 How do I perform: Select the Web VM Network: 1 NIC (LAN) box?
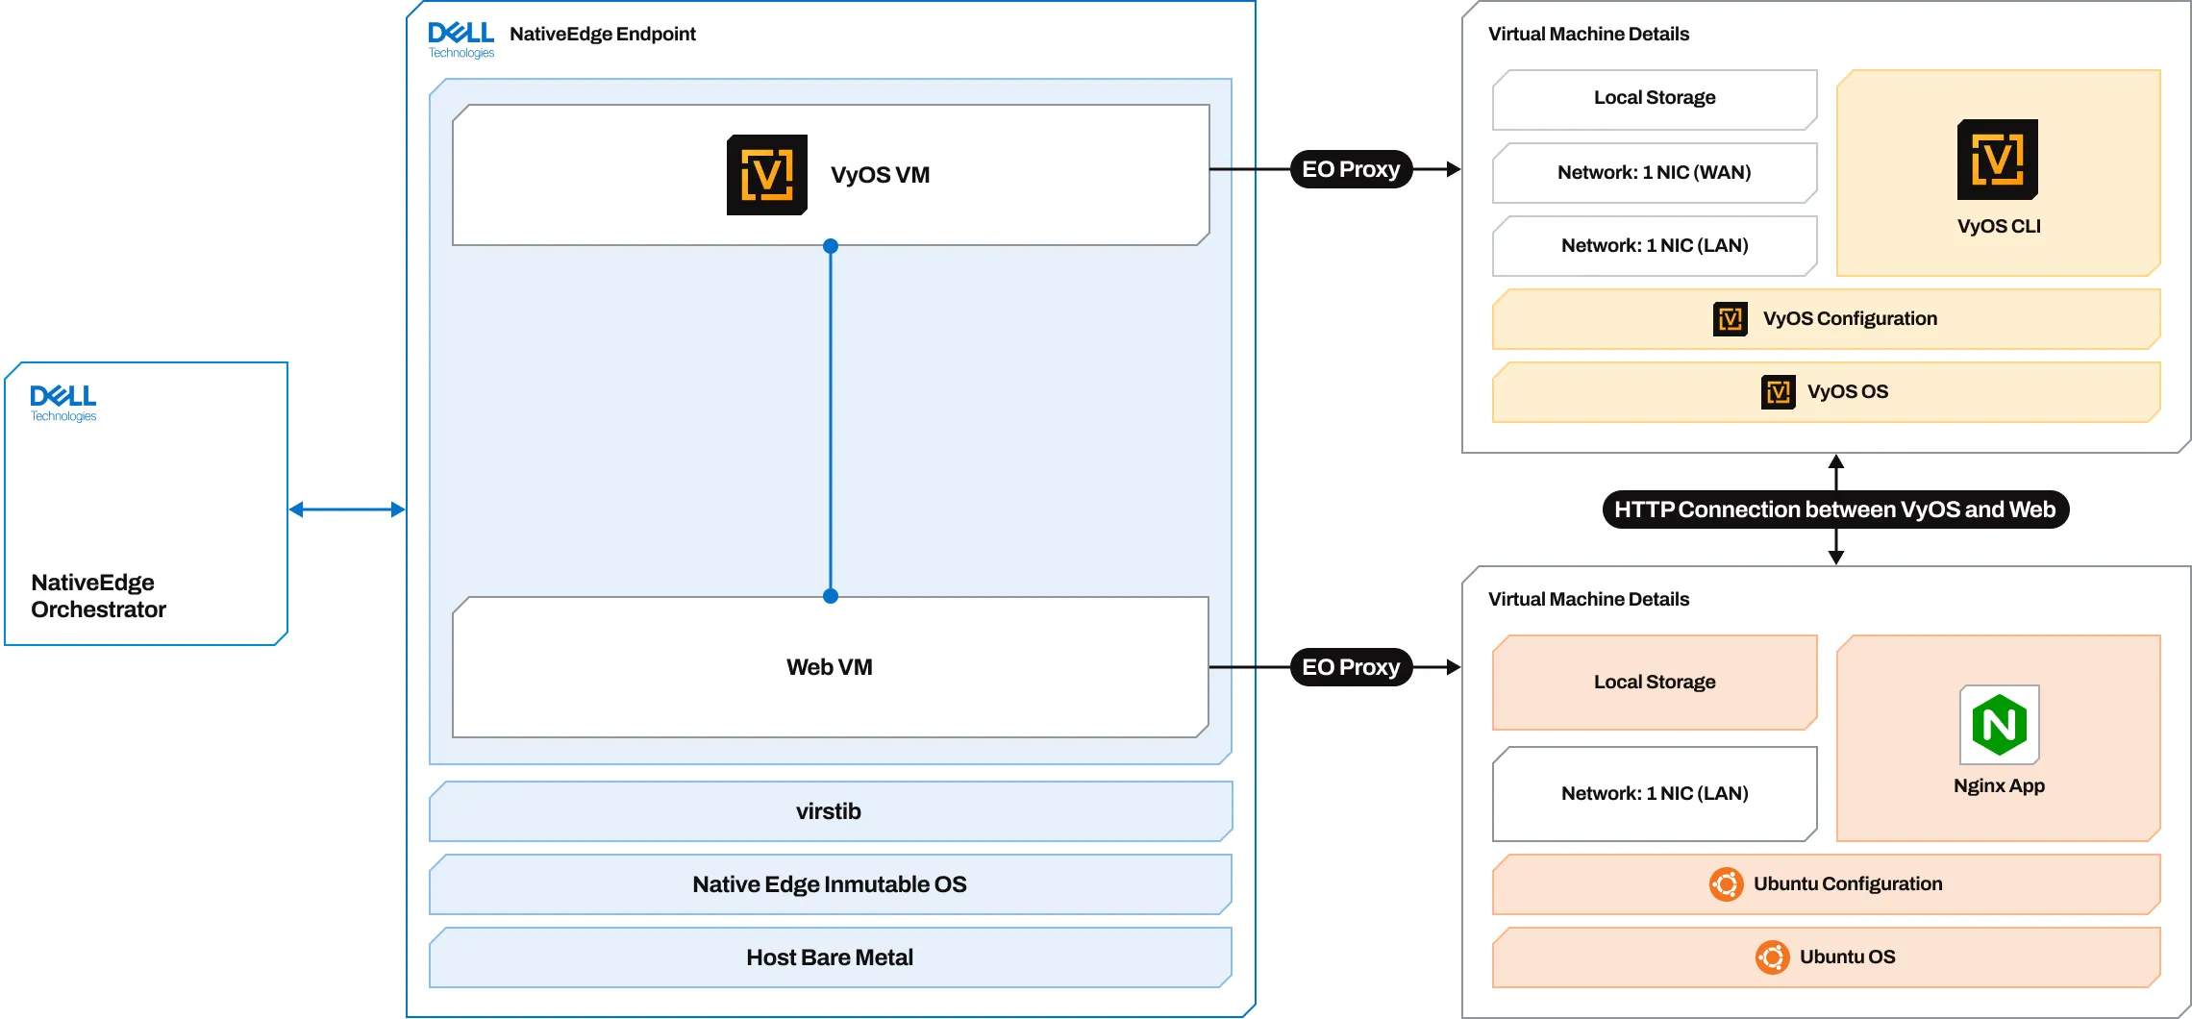(x=1655, y=794)
